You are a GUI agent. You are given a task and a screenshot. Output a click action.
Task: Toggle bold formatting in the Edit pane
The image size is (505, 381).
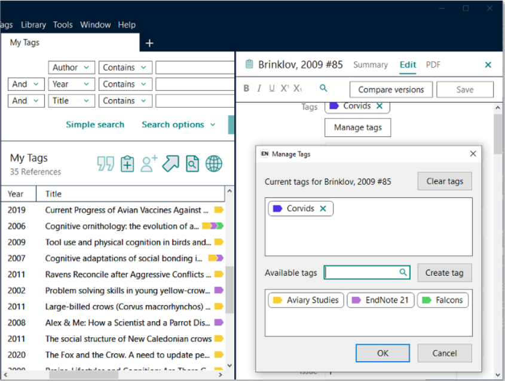click(x=246, y=88)
